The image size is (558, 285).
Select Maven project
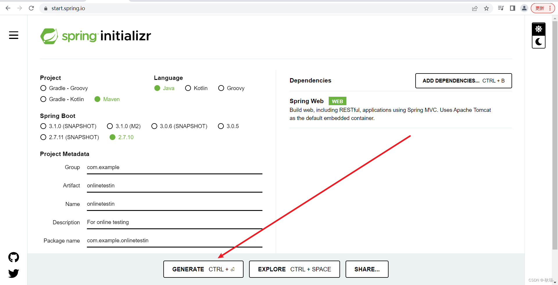pos(107,99)
